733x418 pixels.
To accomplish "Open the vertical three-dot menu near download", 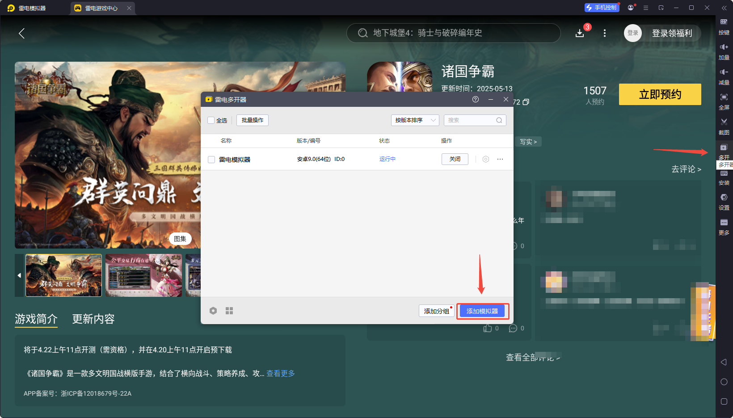I will [605, 33].
